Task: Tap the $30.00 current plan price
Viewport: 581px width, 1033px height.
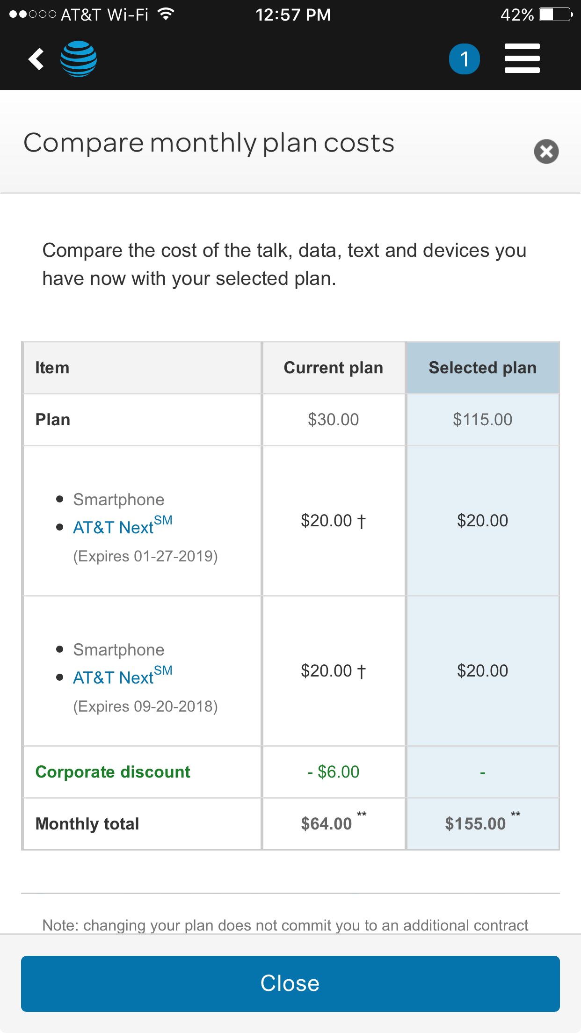Action: pyautogui.click(x=333, y=420)
